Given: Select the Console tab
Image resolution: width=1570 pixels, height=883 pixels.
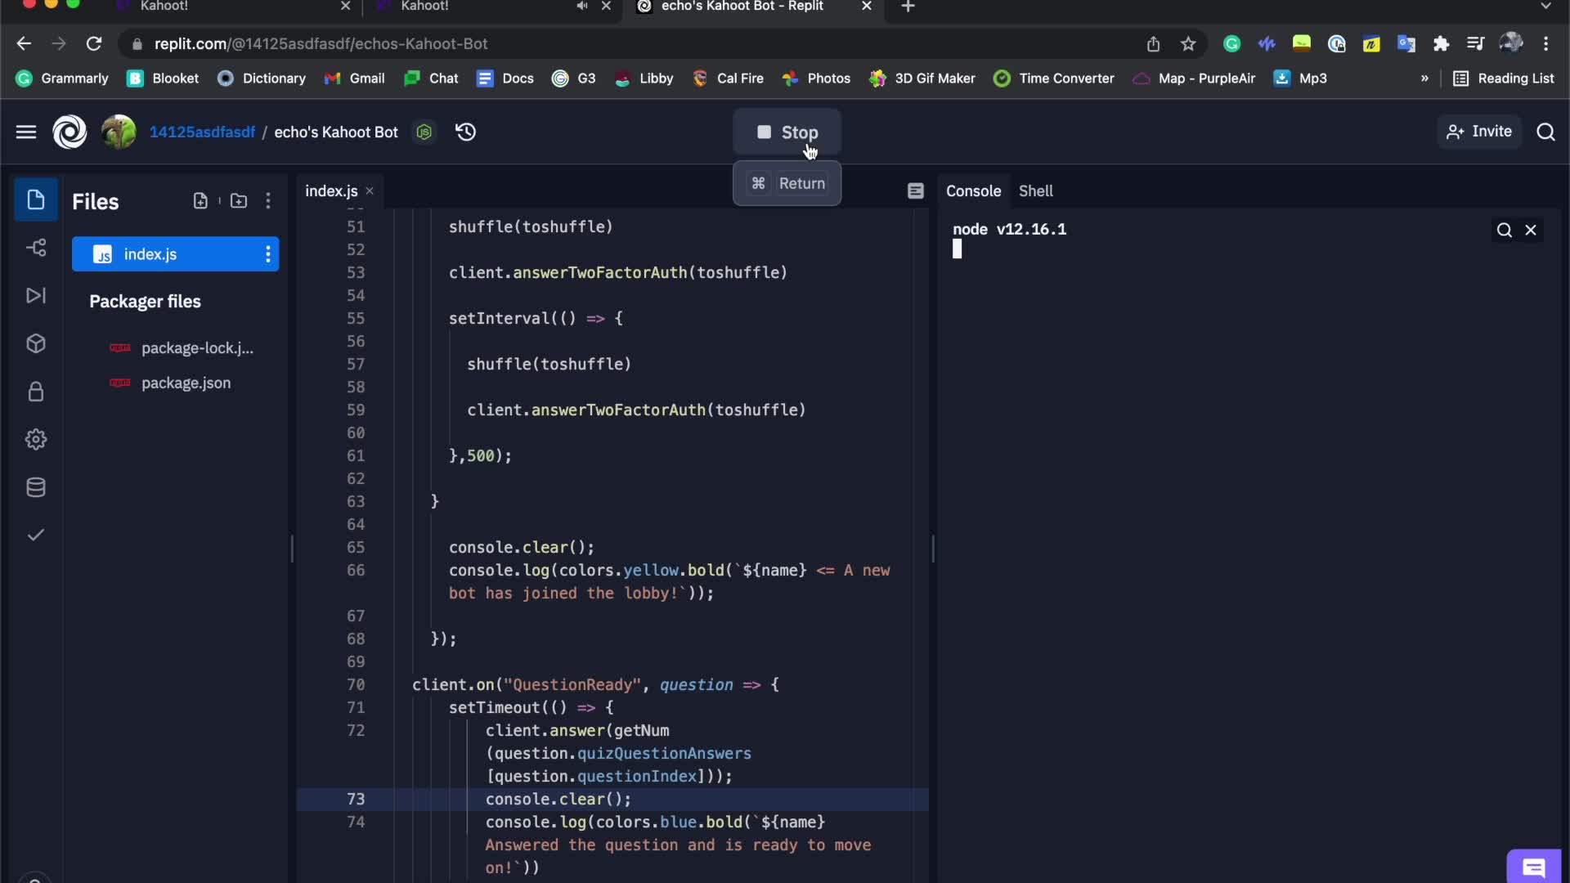Looking at the screenshot, I should tap(973, 190).
